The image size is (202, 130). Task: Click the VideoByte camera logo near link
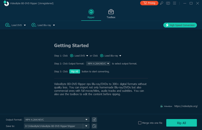tap(166, 106)
